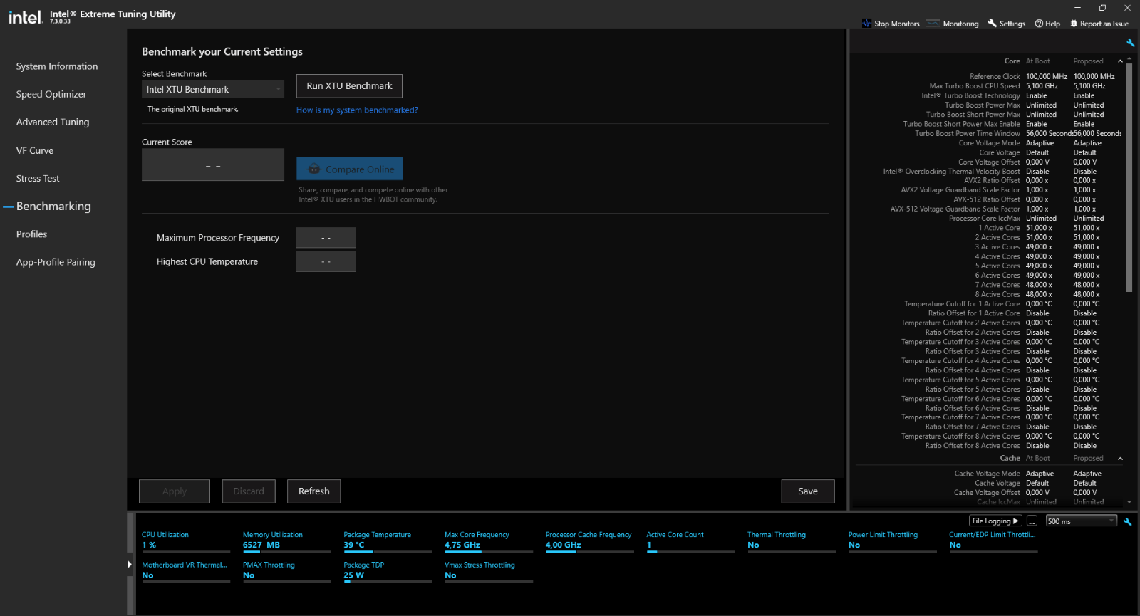Image resolution: width=1140 pixels, height=616 pixels.
Task: Click the ellipsis log path button
Action: [1032, 521]
